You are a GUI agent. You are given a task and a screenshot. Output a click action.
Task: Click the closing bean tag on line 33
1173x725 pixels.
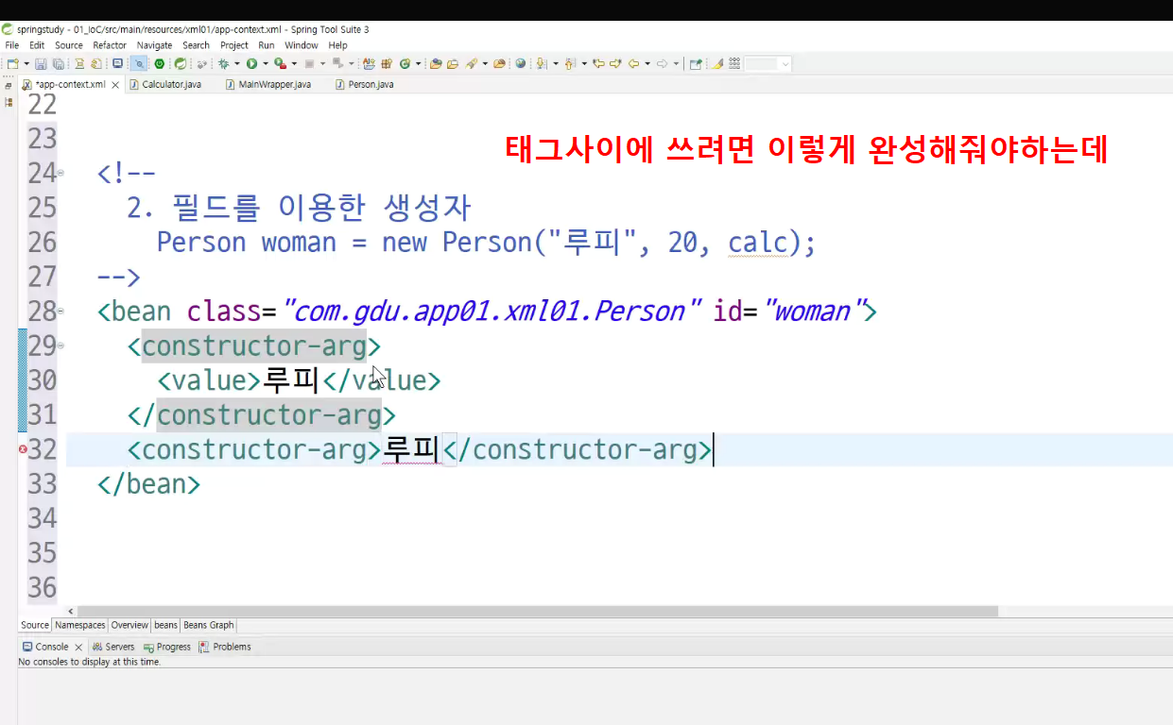coord(148,484)
